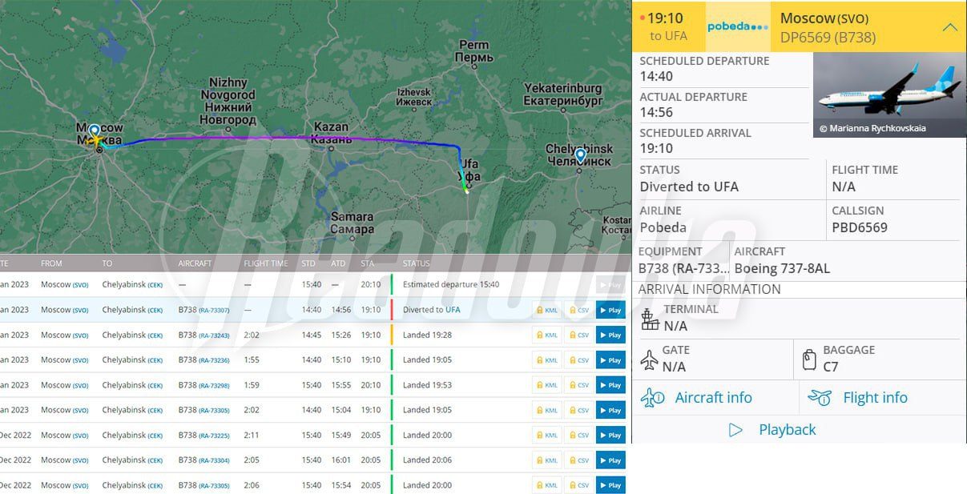
Task: Play the flight that landed 19:28
Action: coord(610,335)
